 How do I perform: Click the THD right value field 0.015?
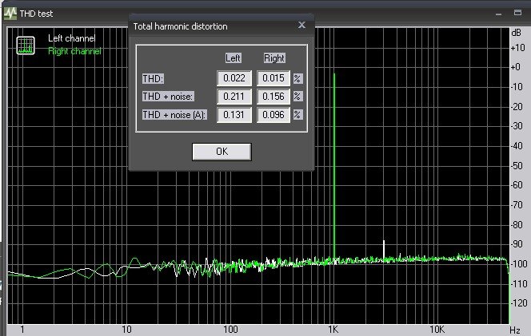(273, 78)
